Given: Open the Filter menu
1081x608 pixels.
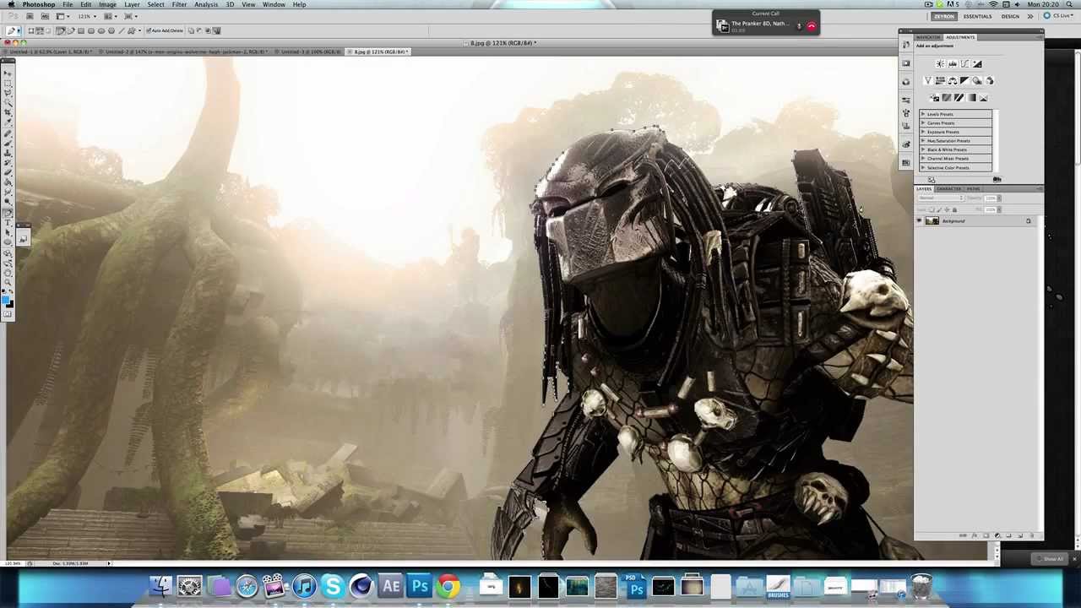Looking at the screenshot, I should [x=179, y=4].
